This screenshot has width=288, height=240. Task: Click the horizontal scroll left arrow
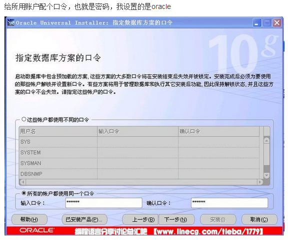coord(23,182)
